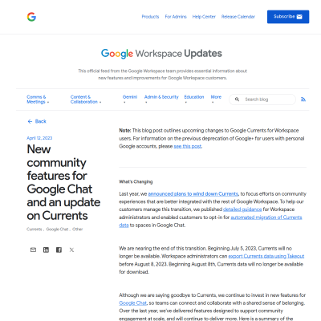Click the April 12, 2023 date

39,138
